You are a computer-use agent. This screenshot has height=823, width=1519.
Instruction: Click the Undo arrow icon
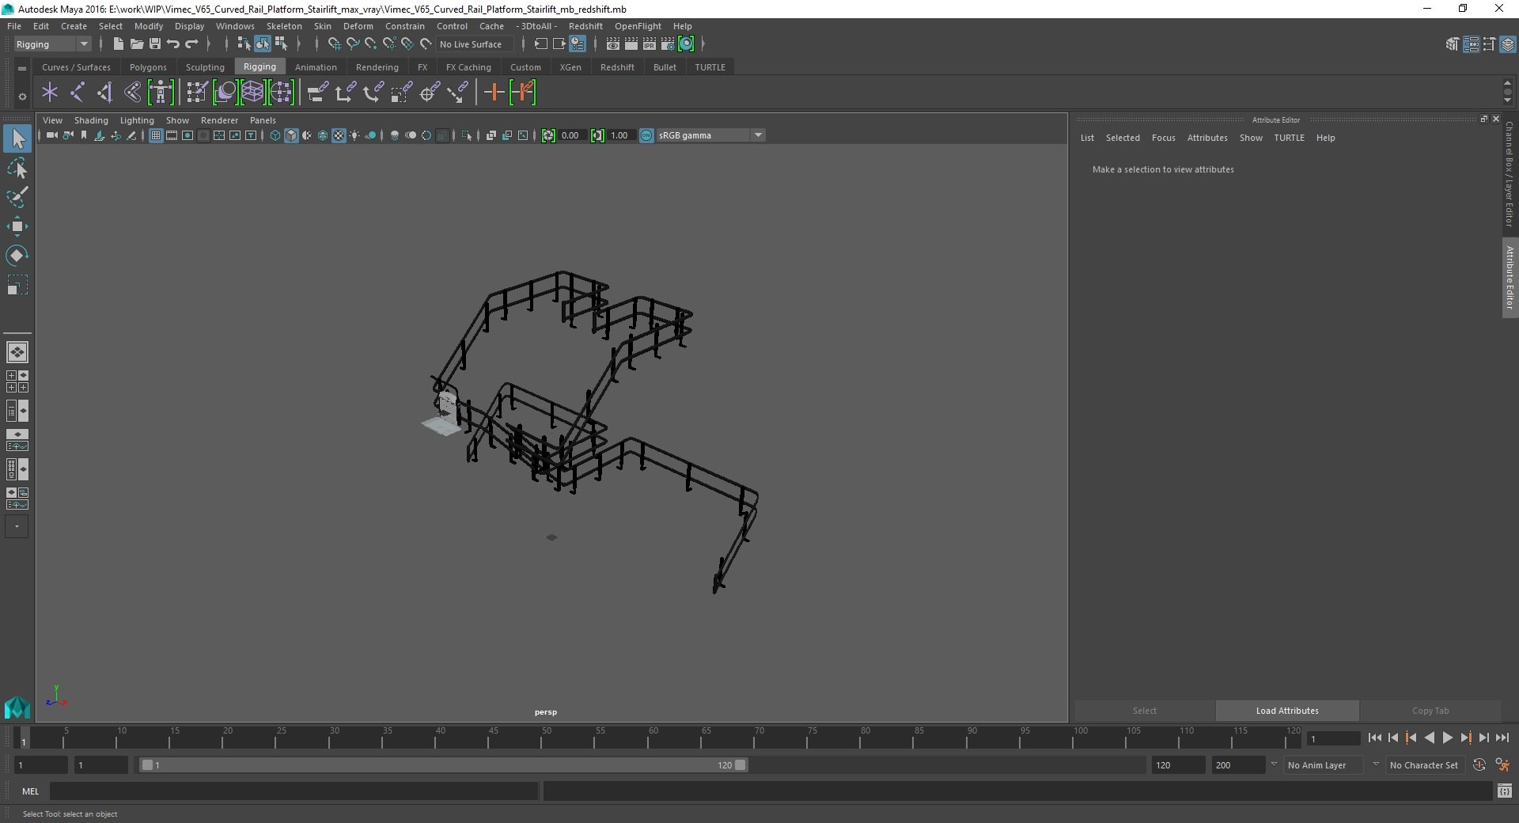(173, 44)
